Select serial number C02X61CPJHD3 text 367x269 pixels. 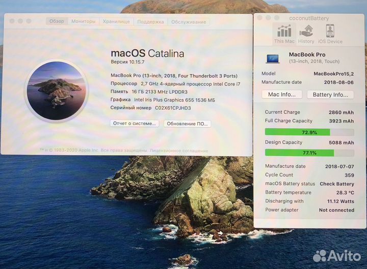173,108
